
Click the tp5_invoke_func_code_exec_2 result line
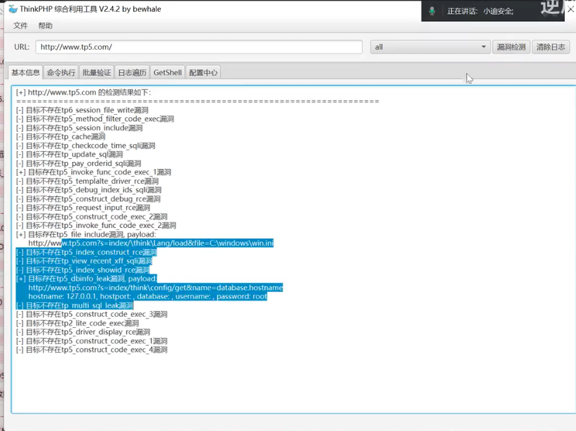click(96, 225)
